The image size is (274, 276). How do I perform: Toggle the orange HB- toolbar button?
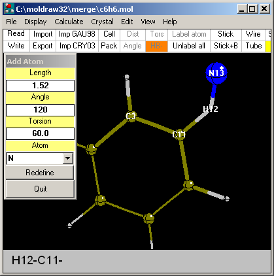pyautogui.click(x=156, y=46)
